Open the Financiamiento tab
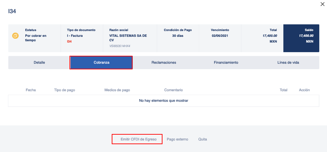Image resolution: width=327 pixels, height=152 pixels. 226,63
